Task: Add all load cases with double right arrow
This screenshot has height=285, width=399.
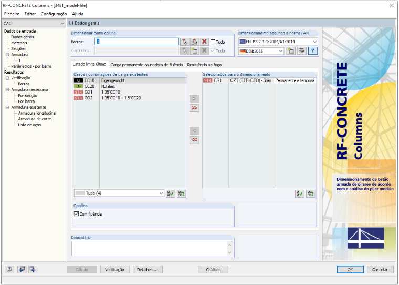Action: pyautogui.click(x=194, y=108)
